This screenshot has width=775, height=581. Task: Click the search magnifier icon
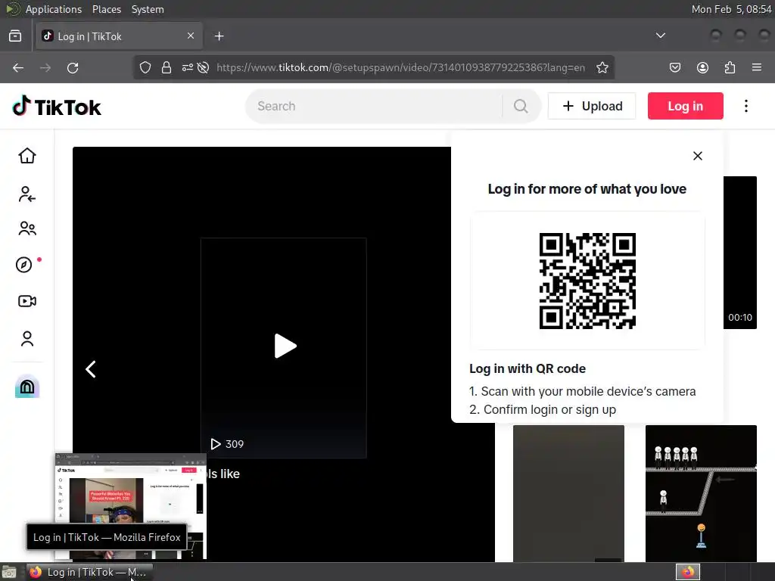point(521,106)
